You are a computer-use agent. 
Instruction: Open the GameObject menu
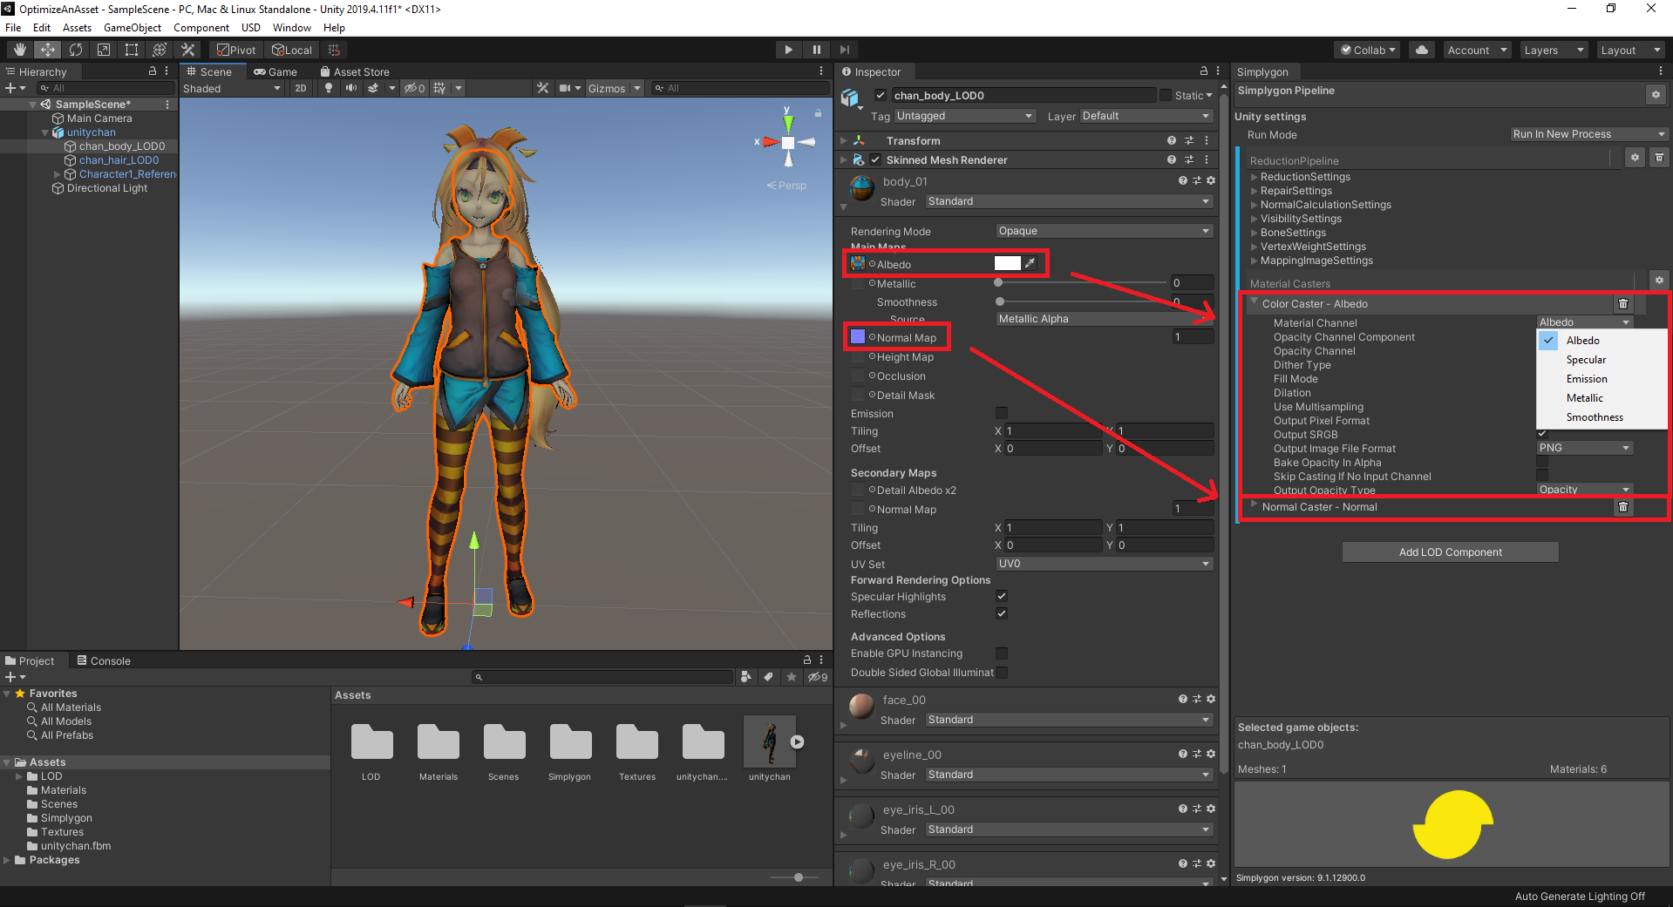(132, 28)
